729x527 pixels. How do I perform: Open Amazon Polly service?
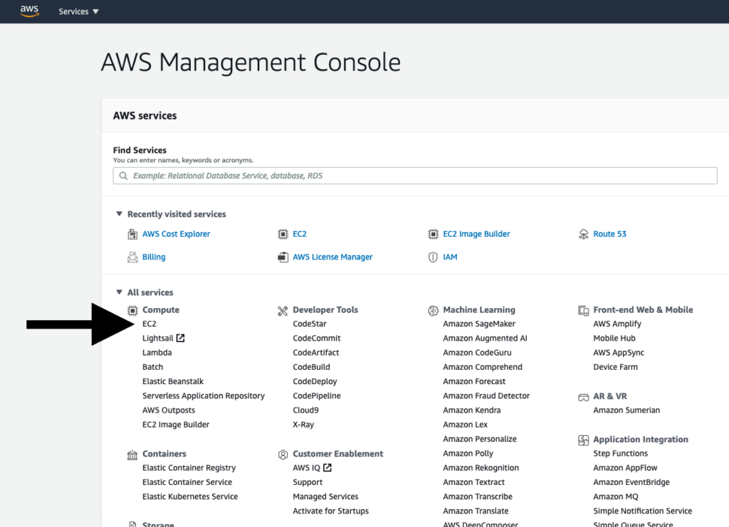coord(468,453)
